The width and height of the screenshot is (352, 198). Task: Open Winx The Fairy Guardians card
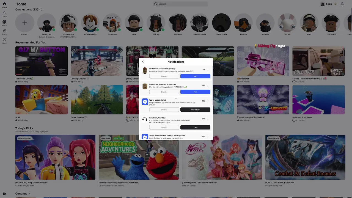click(222, 157)
